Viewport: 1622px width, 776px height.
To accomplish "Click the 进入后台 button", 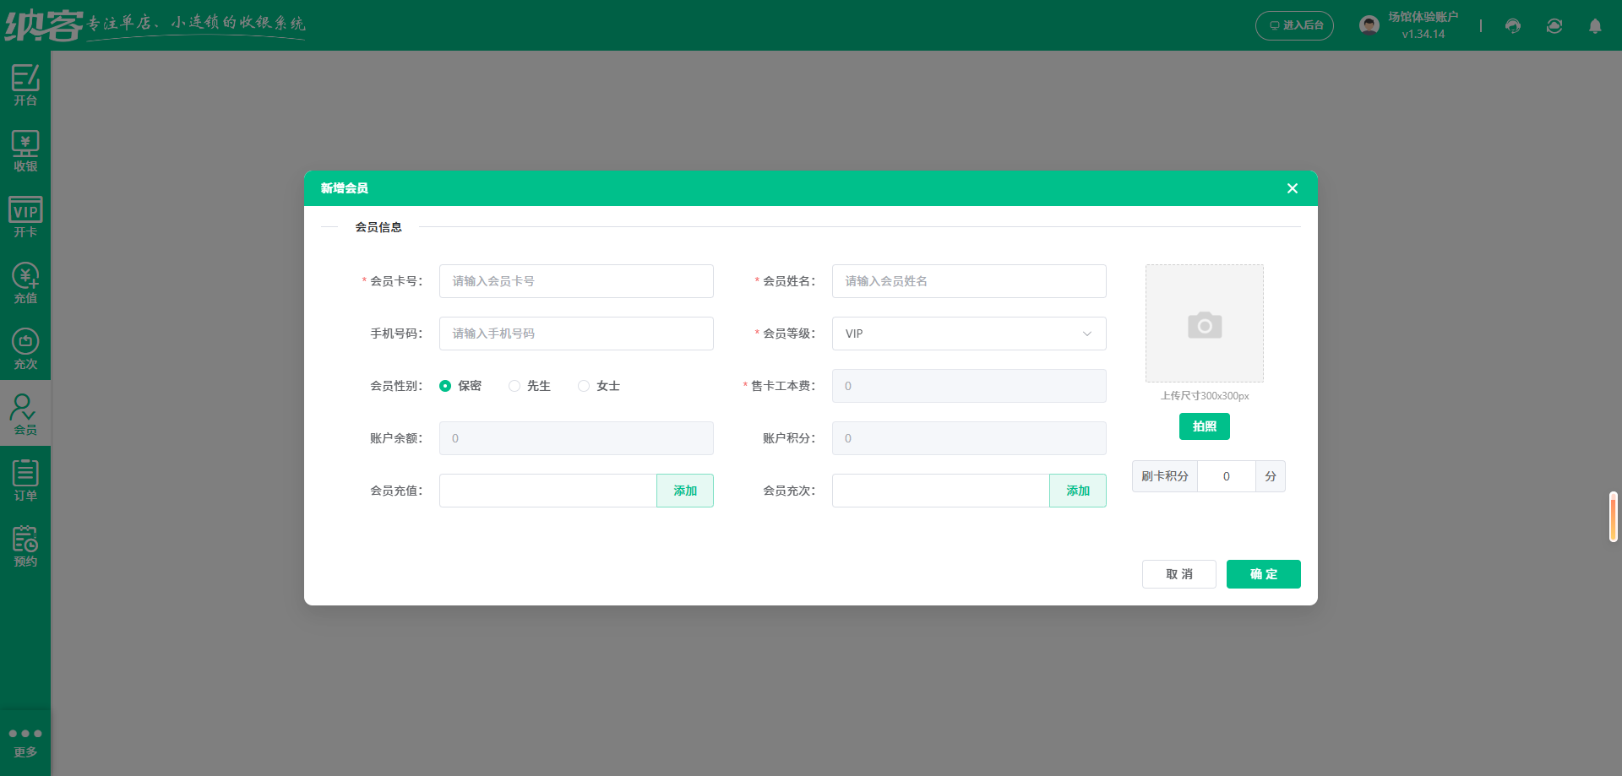I will [1294, 25].
